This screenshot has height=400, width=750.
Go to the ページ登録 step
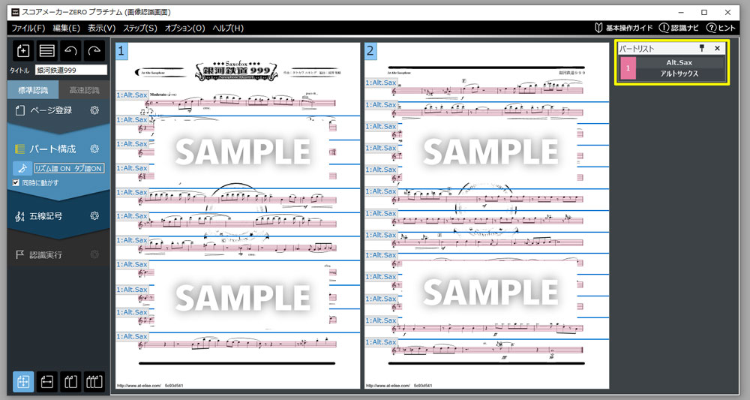[x=51, y=110]
